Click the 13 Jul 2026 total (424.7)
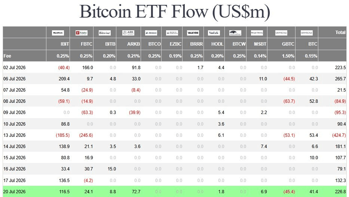 point(339,135)
